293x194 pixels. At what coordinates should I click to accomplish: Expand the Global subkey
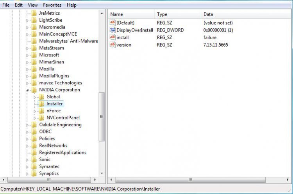34,97
